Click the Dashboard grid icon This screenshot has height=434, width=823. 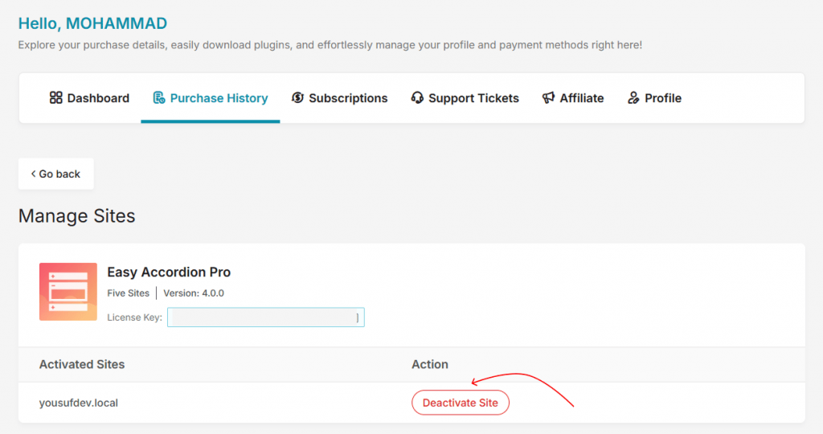tap(55, 98)
